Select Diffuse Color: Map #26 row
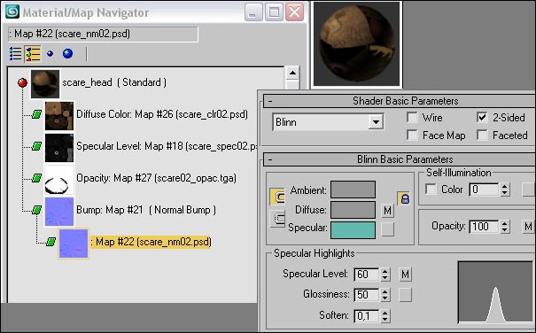Viewport: 536px width, 333px height. 162,114
